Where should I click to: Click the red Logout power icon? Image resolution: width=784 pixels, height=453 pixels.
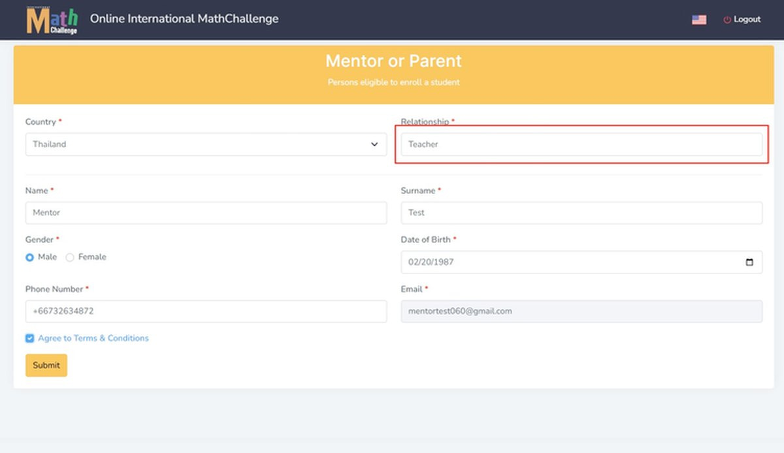727,20
